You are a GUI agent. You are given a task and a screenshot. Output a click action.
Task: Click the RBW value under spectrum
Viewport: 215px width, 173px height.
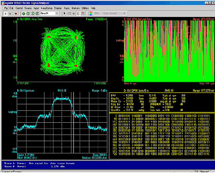[x=27, y=158]
